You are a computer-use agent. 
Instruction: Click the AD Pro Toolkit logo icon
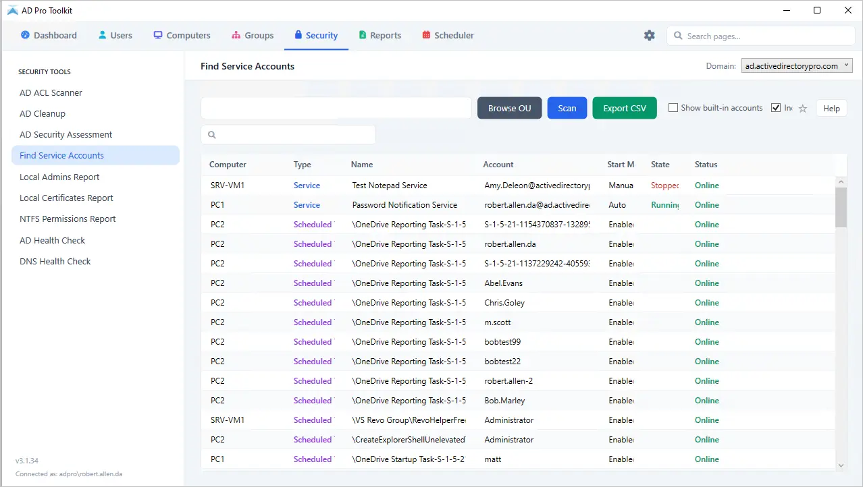(12, 10)
